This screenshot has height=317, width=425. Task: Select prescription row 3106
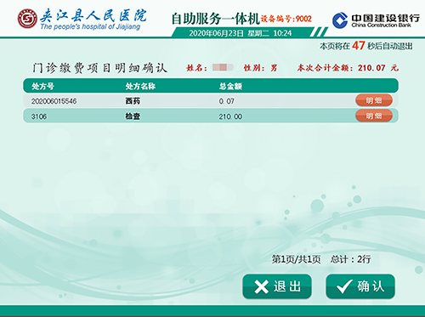(211, 116)
